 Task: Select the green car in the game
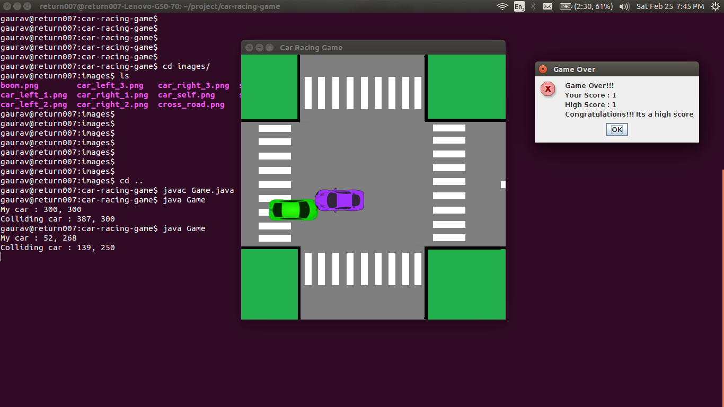coord(293,210)
